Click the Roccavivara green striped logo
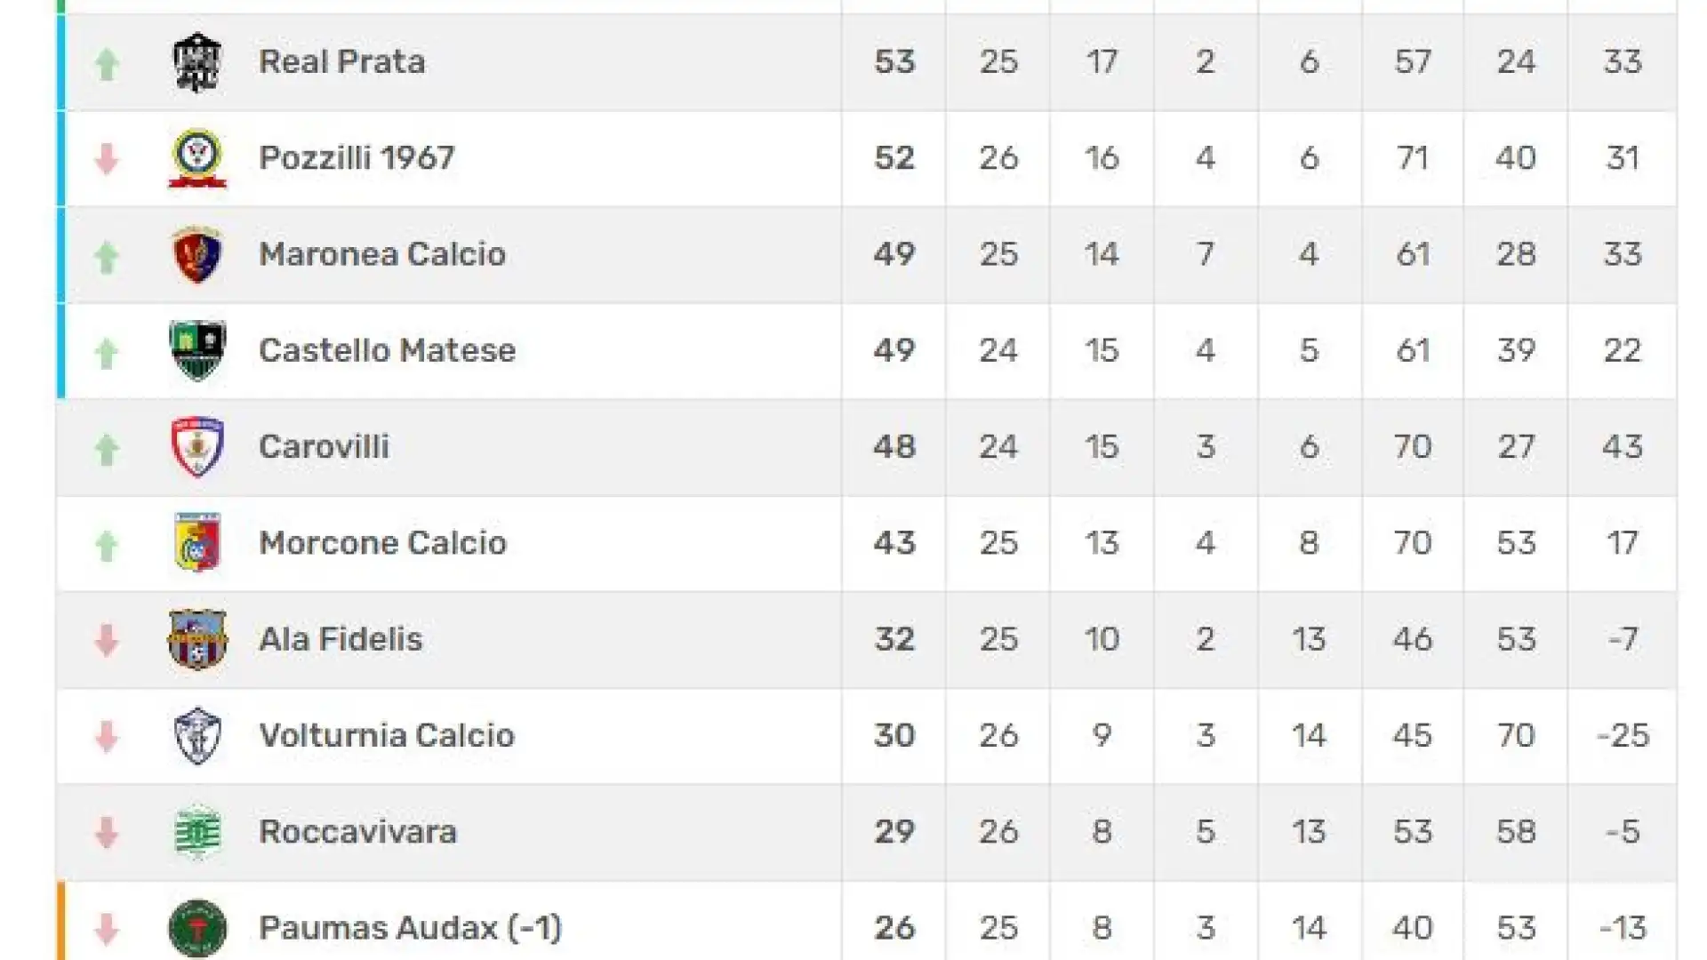 pos(197,832)
